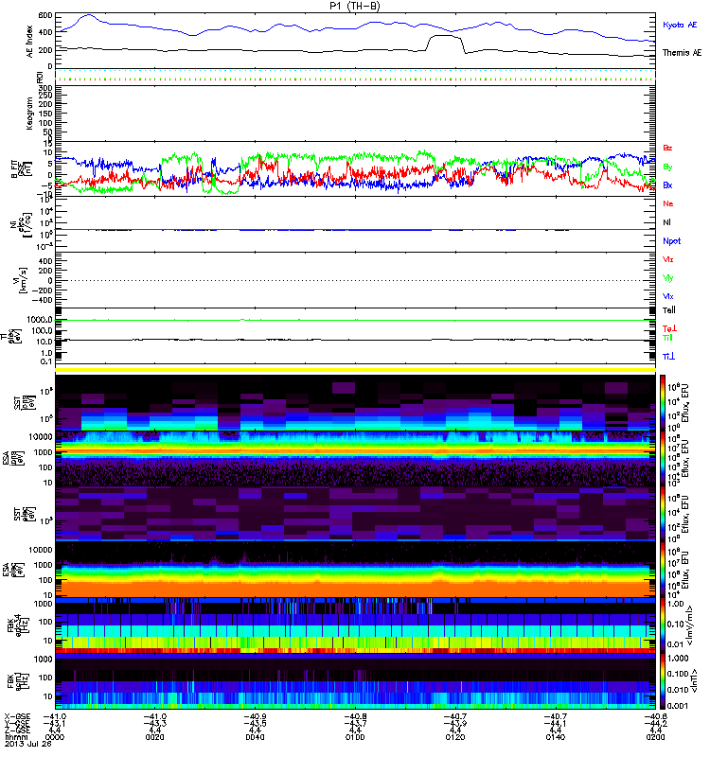
Task: Select the red Ne legend label
Action: (668, 203)
